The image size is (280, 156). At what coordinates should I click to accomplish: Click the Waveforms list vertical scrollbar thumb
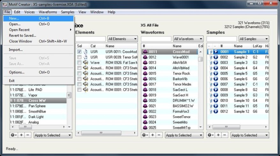[200, 59]
